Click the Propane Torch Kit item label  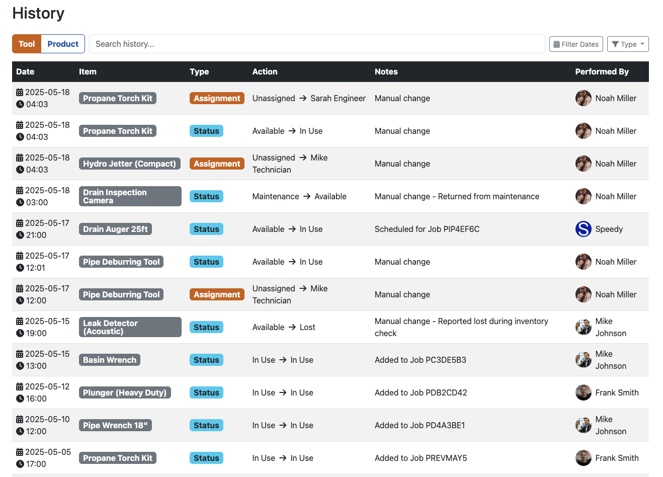tap(117, 98)
